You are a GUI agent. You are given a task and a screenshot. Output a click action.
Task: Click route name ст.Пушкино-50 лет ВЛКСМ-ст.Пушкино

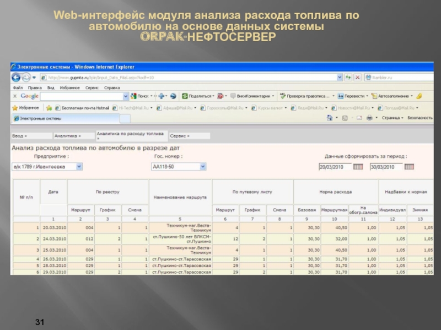[181, 239]
